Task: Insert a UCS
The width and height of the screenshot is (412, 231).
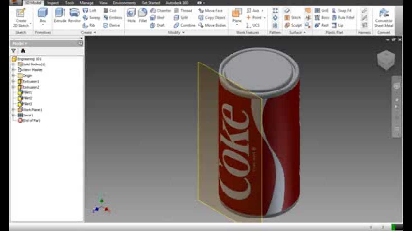Action: tap(253, 25)
